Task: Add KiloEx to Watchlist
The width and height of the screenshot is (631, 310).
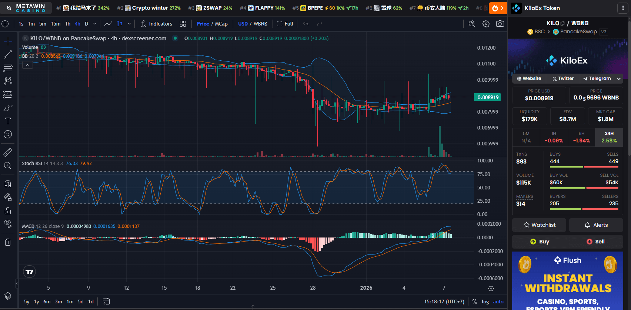Action: [x=539, y=225]
